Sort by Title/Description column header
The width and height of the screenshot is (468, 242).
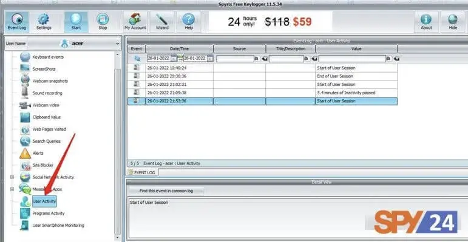coord(290,49)
